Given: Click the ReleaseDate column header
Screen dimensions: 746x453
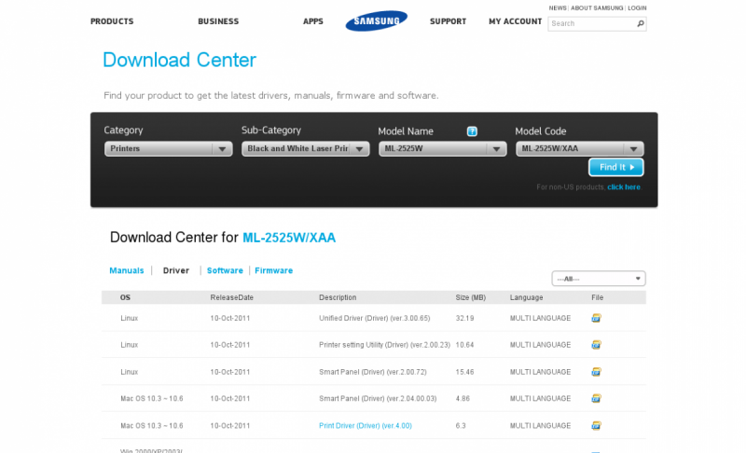Looking at the screenshot, I should (231, 297).
